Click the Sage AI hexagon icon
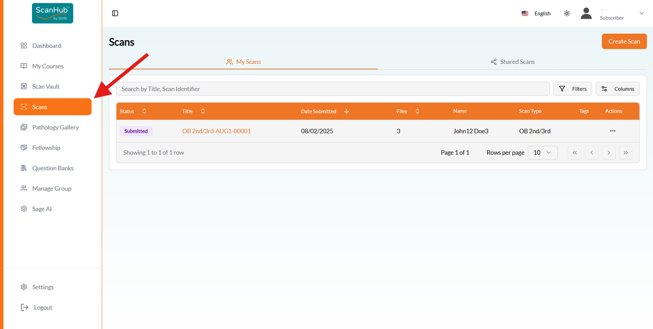This screenshot has height=329, width=653. coord(24,209)
